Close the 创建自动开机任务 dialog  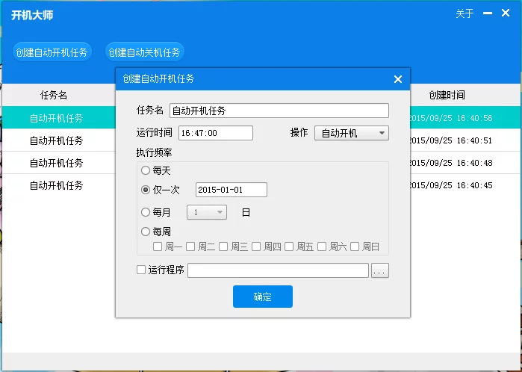click(x=398, y=79)
